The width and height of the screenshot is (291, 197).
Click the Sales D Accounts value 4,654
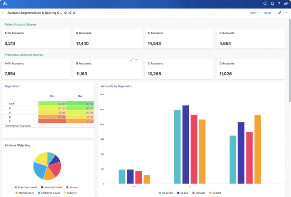click(225, 43)
